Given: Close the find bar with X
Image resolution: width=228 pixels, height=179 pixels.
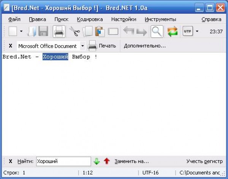Looking at the screenshot, I should coord(10,161).
